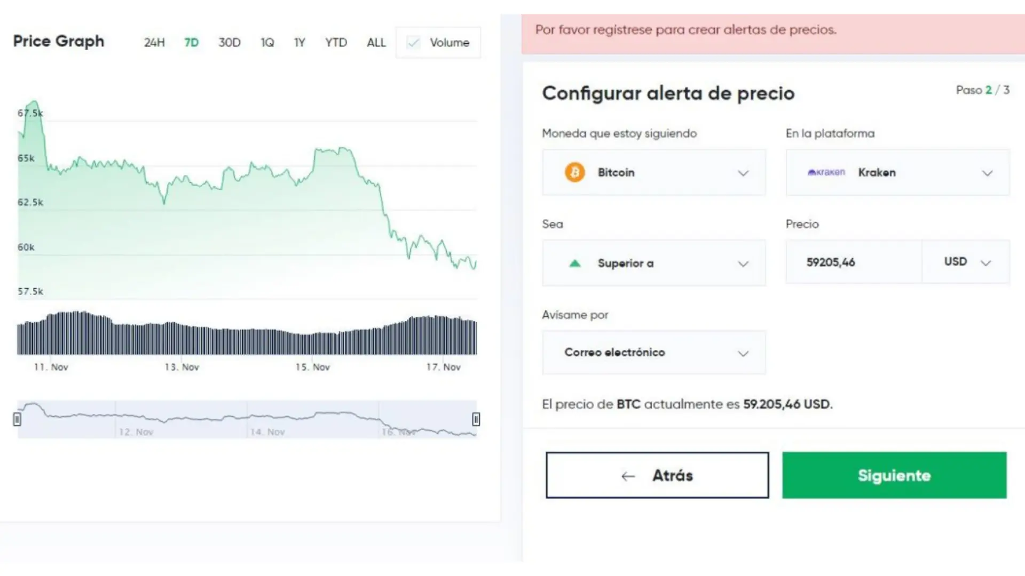Switch to the 24H timeframe tab
This screenshot has height=576, width=1025.
click(154, 42)
